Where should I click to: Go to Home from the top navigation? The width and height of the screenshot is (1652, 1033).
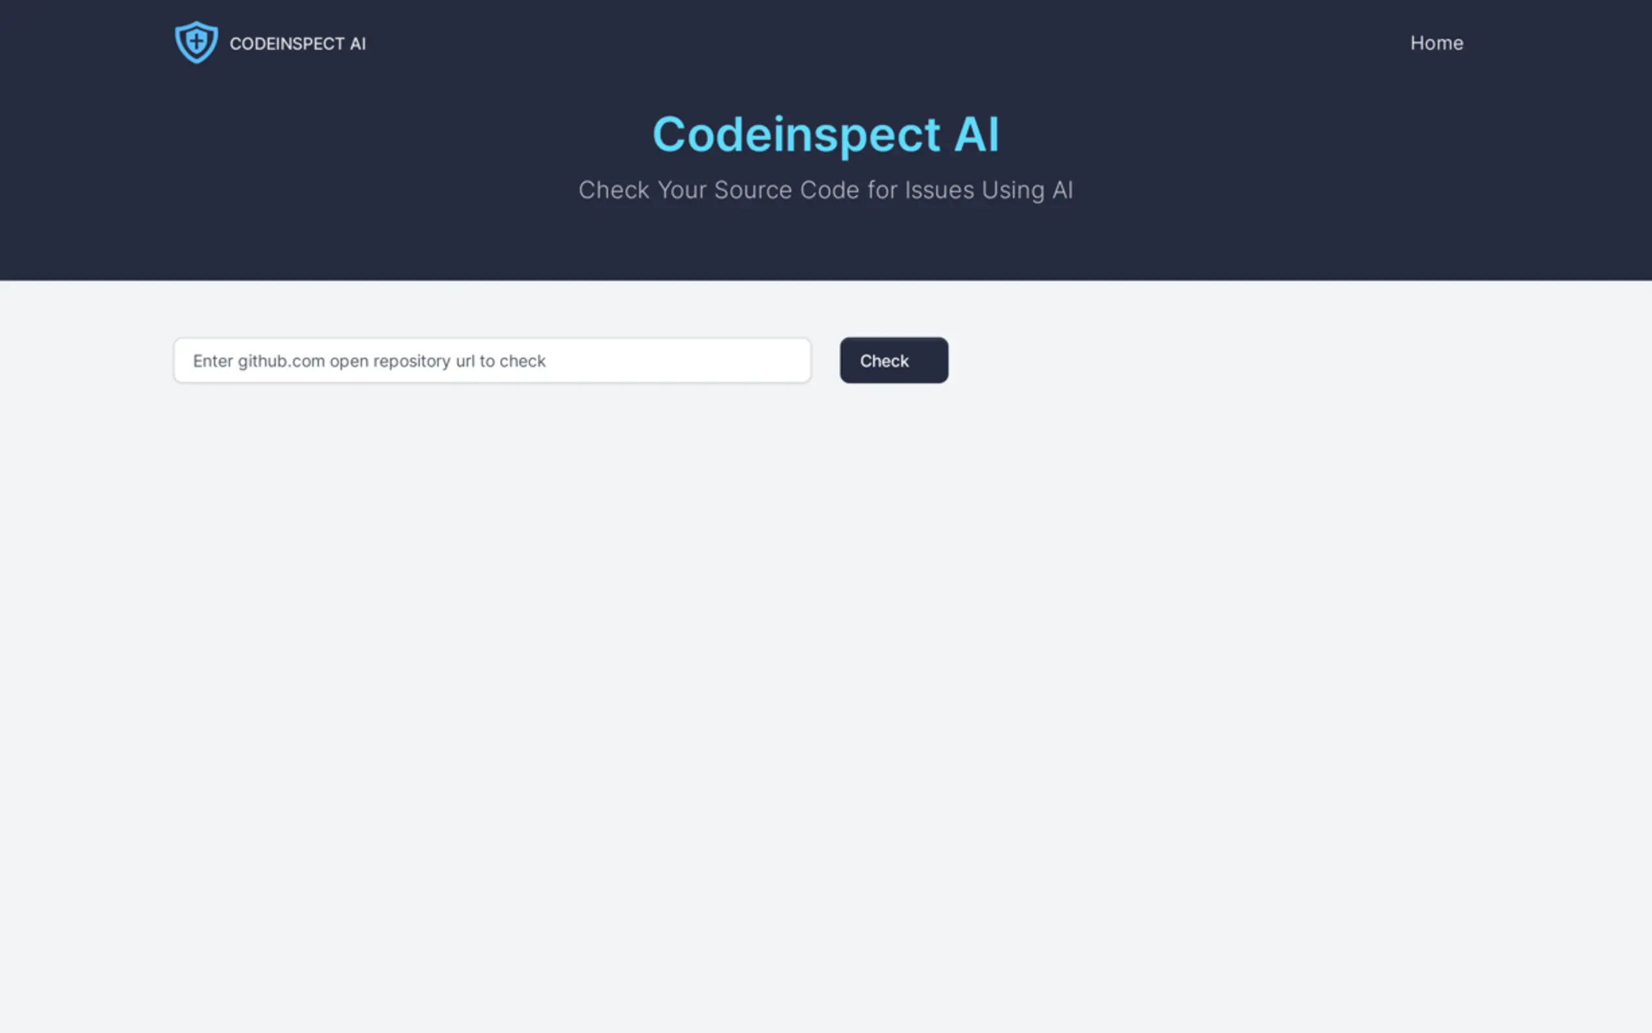[x=1436, y=43]
